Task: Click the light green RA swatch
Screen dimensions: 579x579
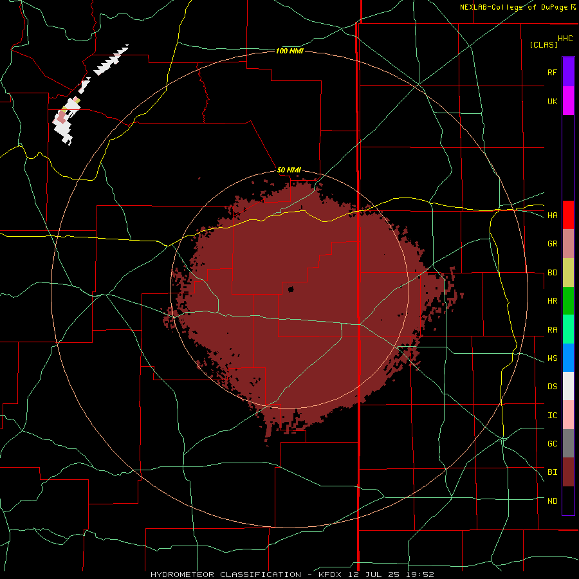Action: [568, 329]
